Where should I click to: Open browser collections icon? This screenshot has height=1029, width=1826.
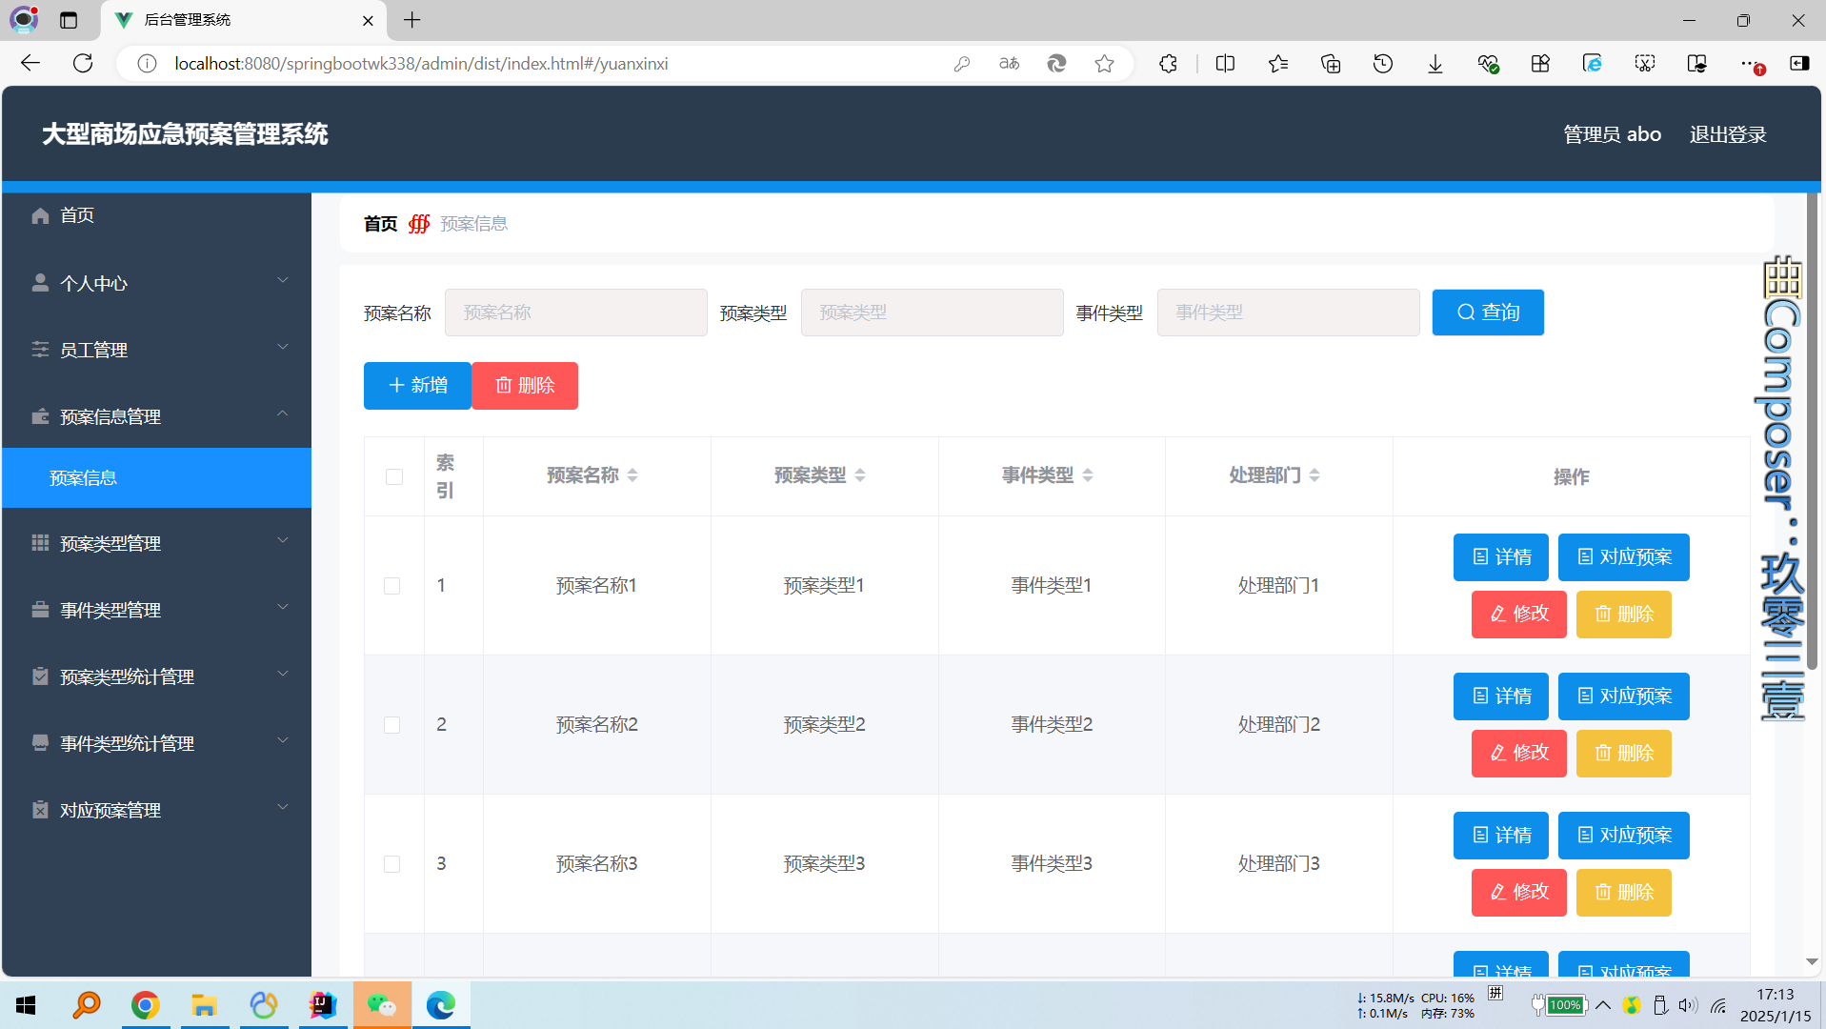tap(1331, 64)
